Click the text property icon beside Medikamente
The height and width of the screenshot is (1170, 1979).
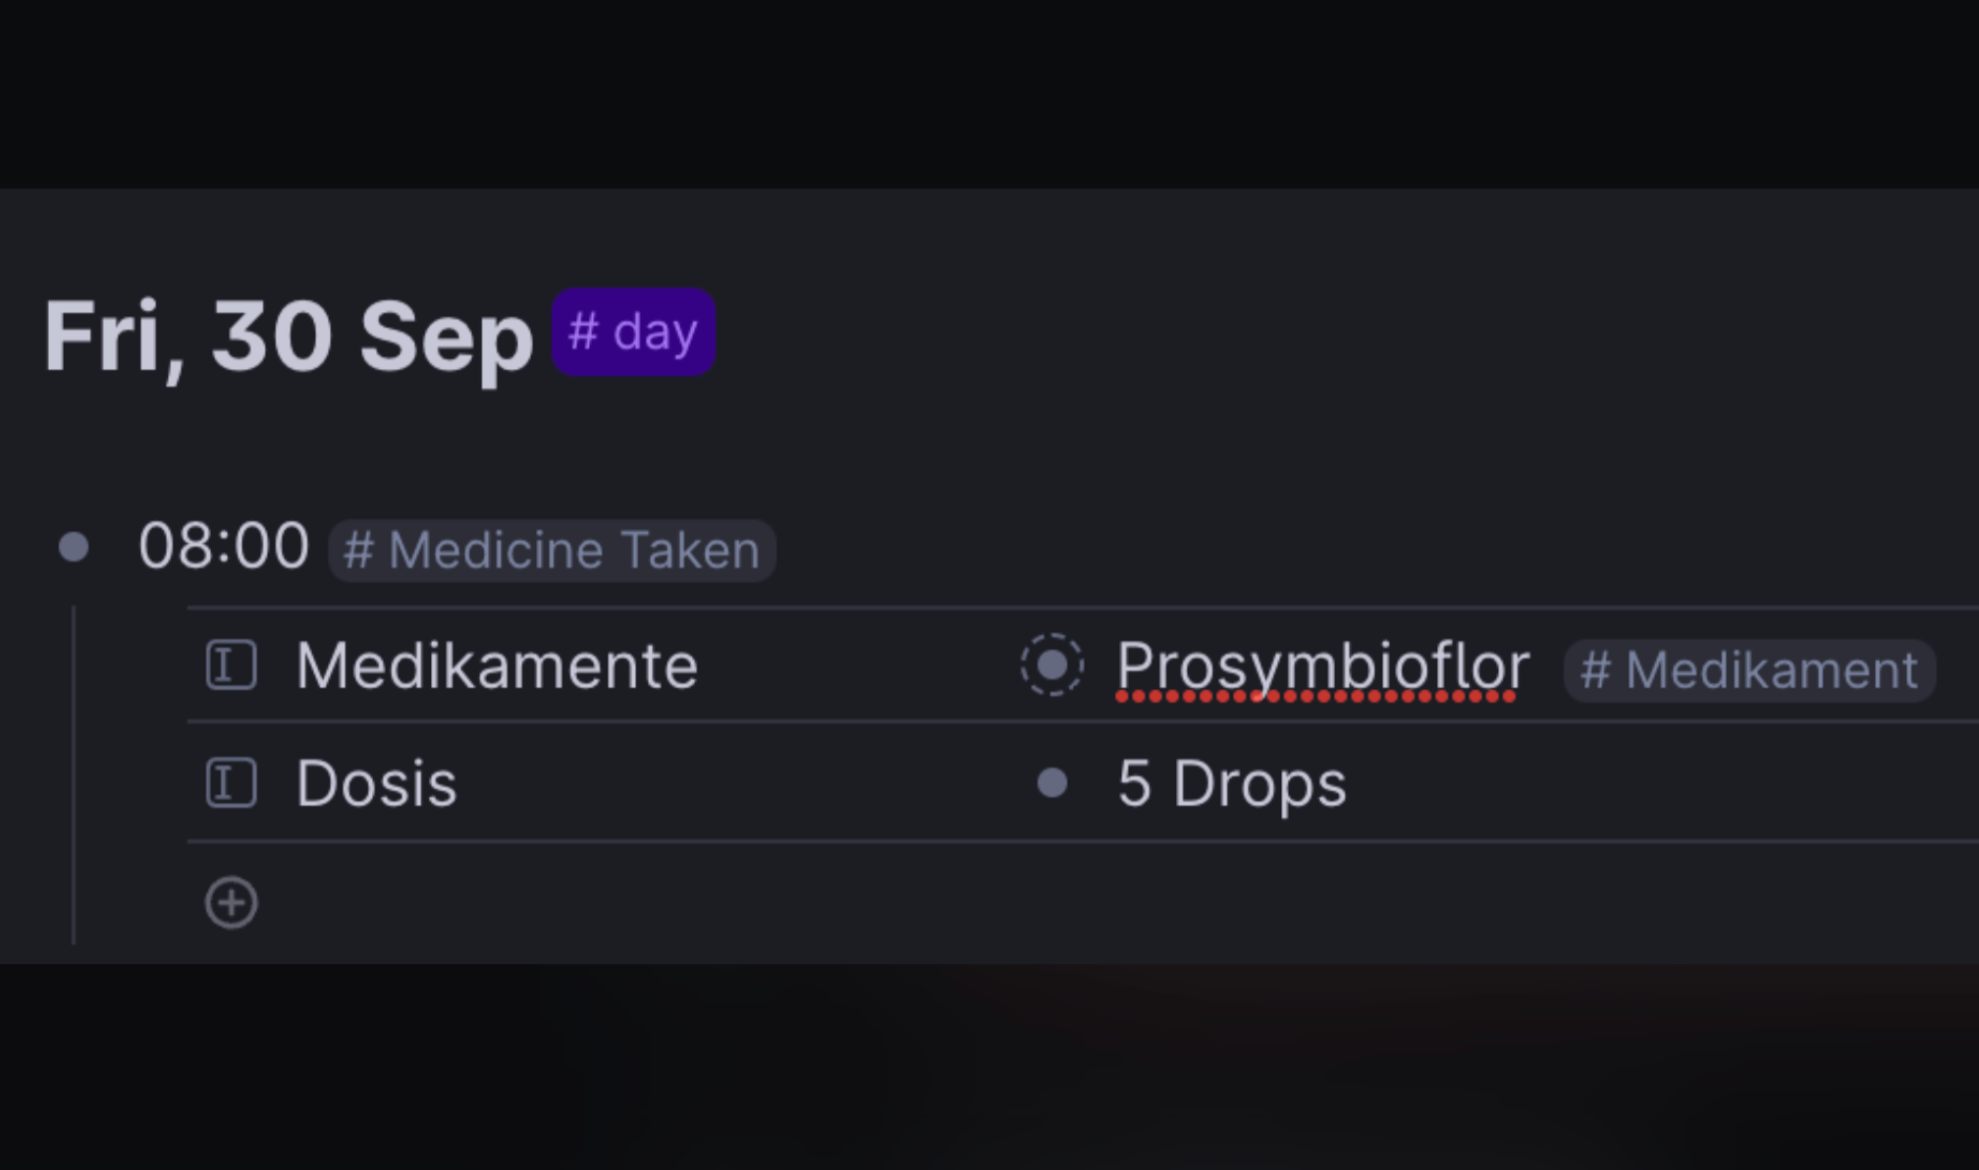231,665
